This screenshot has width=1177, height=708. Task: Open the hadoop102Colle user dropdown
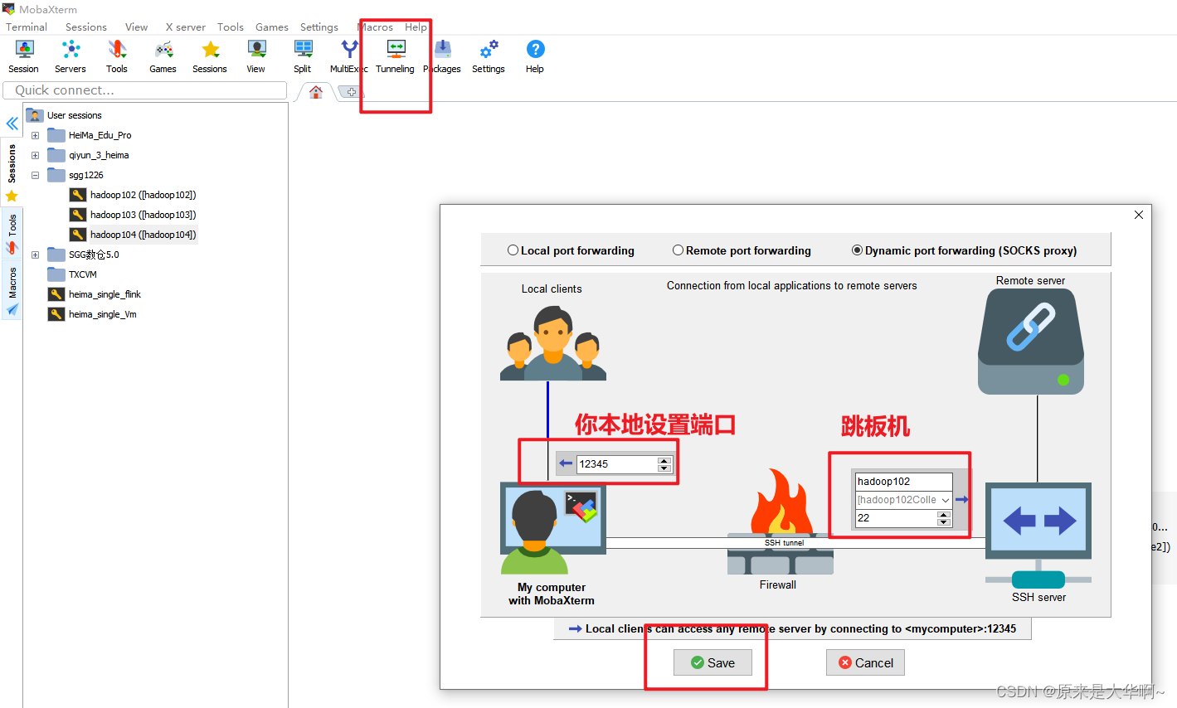(x=945, y=500)
